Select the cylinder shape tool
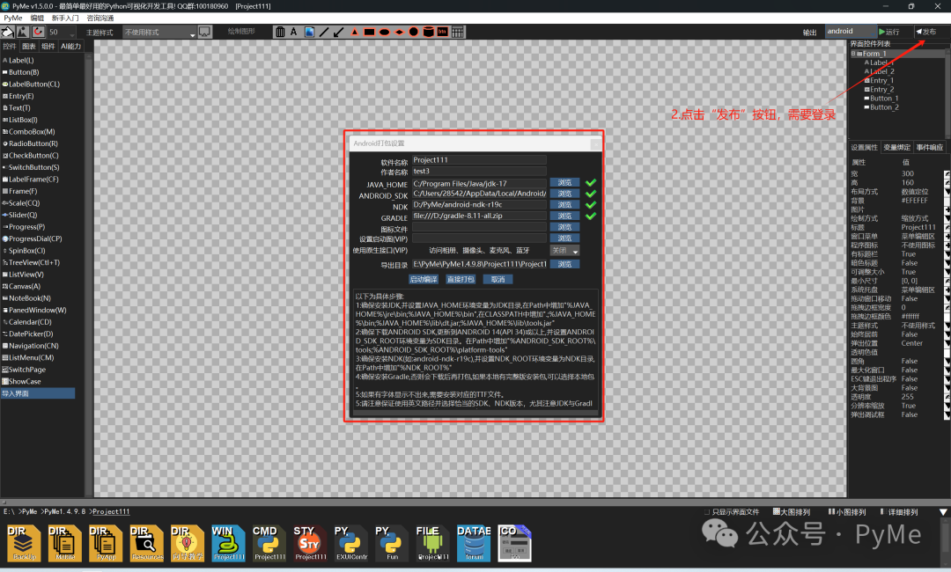Viewport: 951px width, 572px height. tap(428, 32)
